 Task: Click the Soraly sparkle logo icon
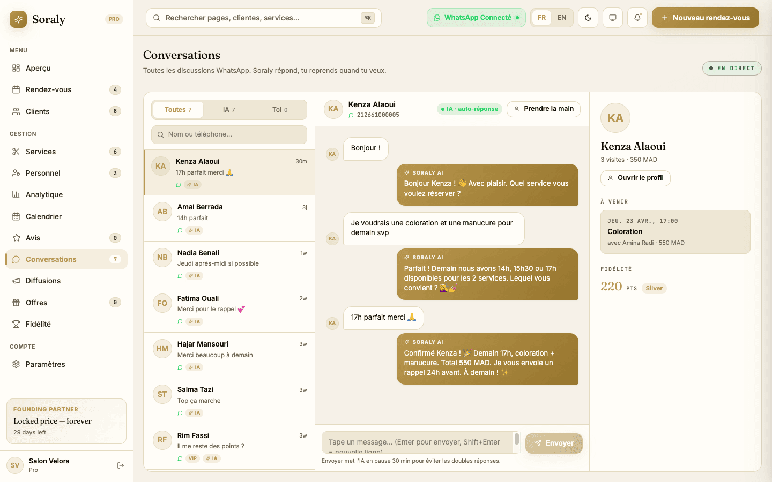[x=18, y=19]
